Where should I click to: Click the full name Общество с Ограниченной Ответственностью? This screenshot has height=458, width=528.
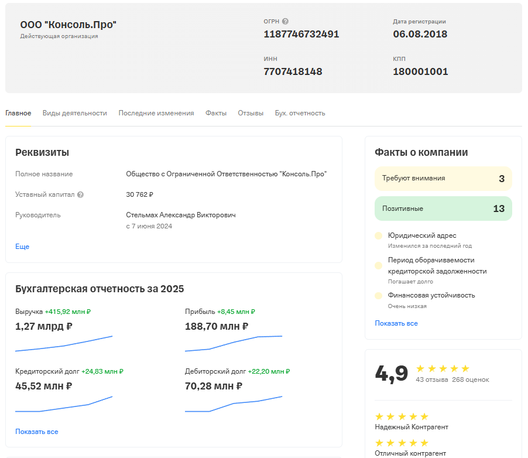pos(227,174)
